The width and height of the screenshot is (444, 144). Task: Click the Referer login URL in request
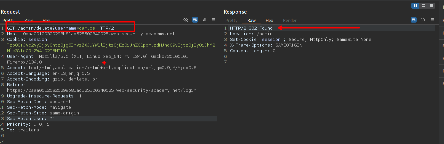(x=101, y=90)
